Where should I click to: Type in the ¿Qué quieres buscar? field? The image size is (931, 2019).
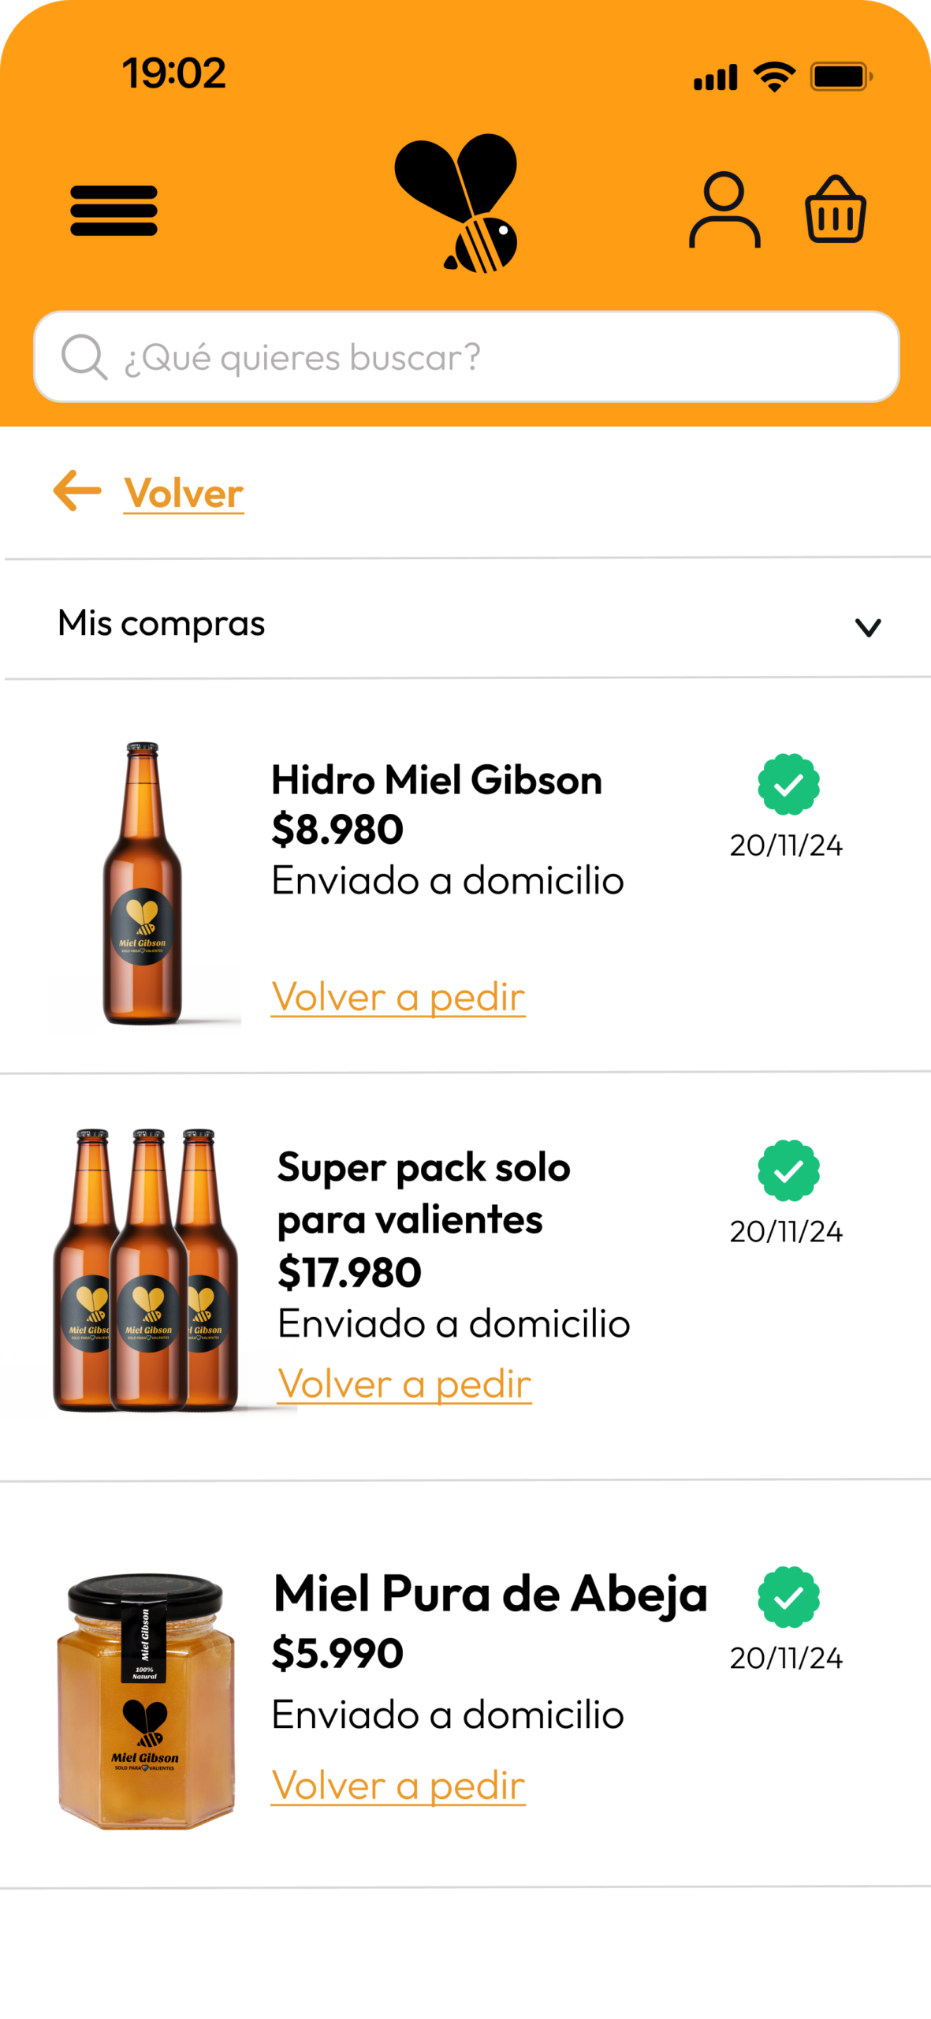click(x=489, y=357)
